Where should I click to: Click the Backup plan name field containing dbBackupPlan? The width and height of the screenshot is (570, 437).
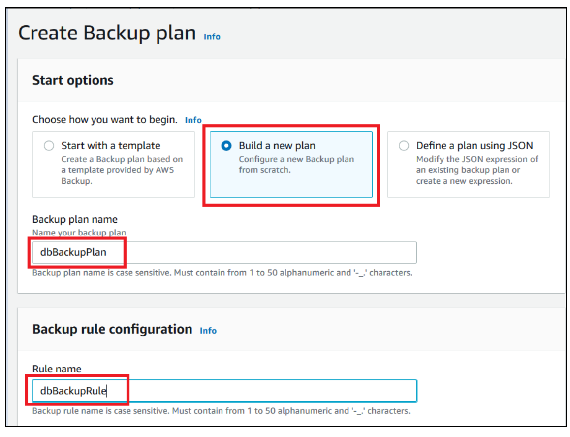pos(224,252)
